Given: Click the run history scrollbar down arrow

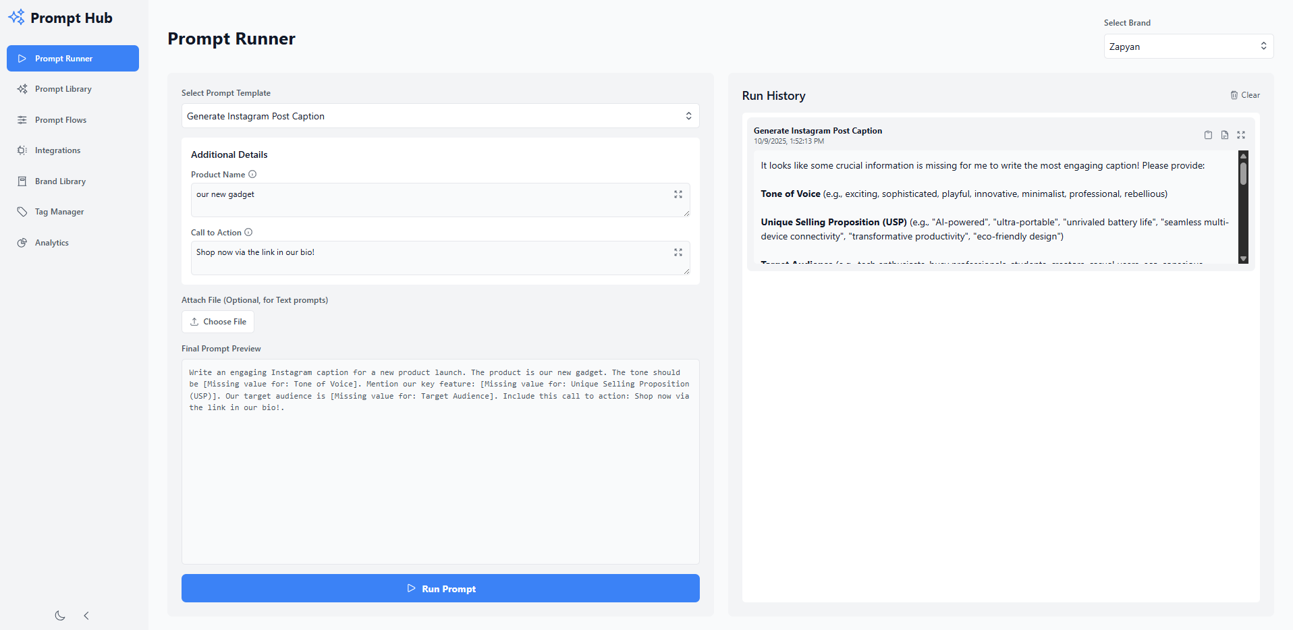Looking at the screenshot, I should (1243, 259).
